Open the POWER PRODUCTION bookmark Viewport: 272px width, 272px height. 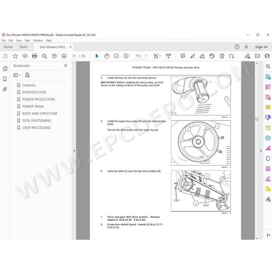pyautogui.click(x=38, y=99)
